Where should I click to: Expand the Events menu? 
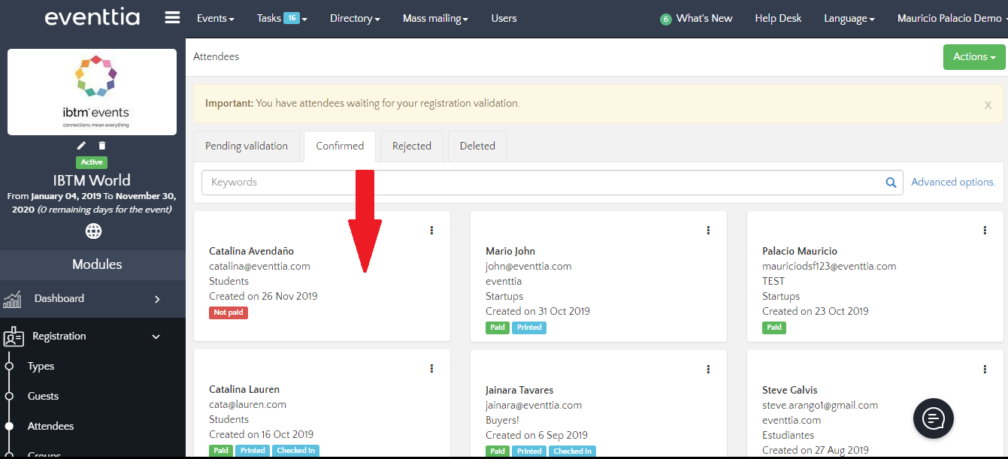pos(215,18)
